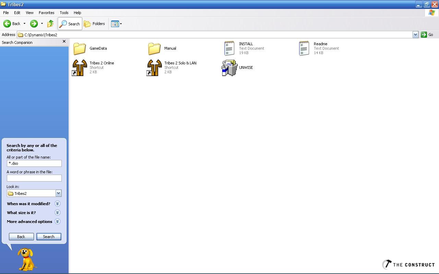Open the Tools menu
Image resolution: width=439 pixels, height=274 pixels.
[64, 13]
